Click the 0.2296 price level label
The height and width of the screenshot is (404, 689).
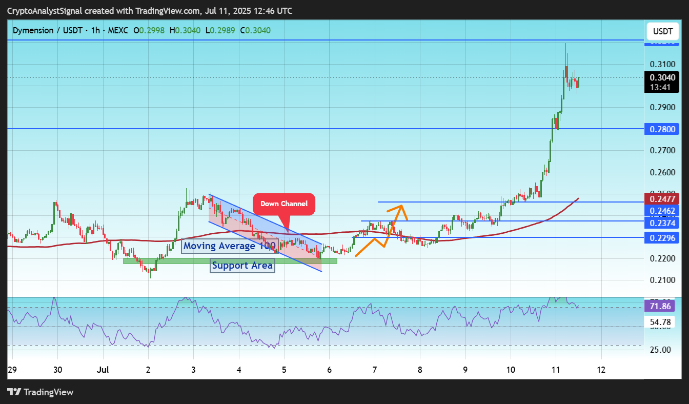(x=662, y=237)
